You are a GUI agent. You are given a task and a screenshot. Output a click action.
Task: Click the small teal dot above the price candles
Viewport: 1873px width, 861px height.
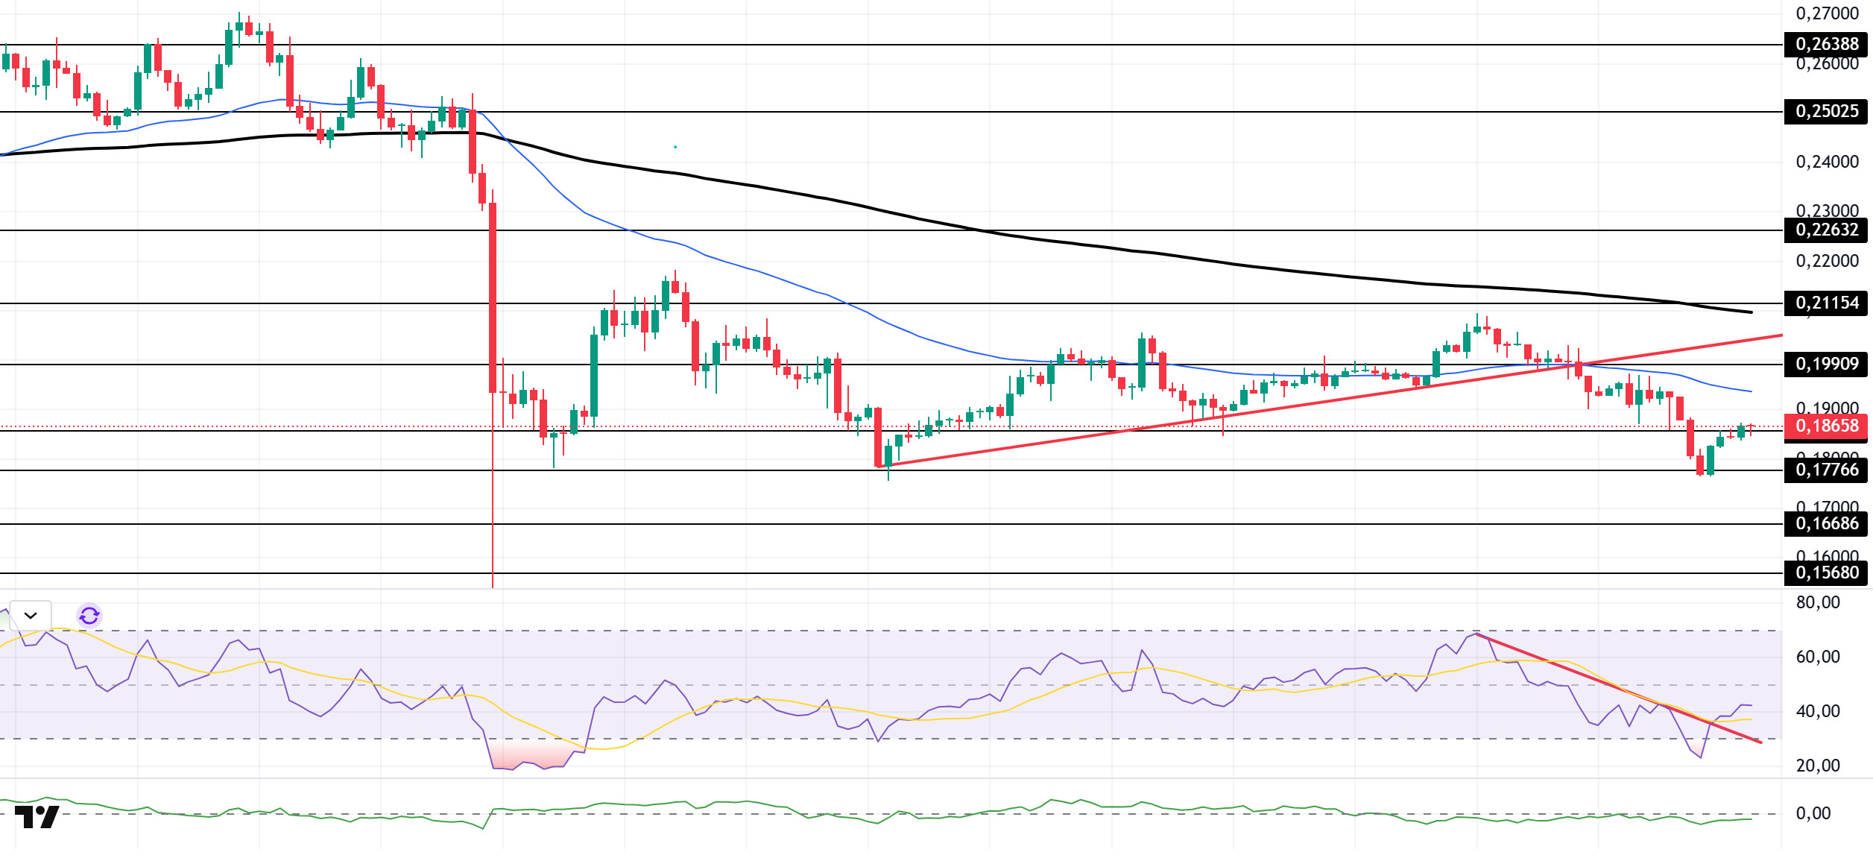tap(675, 147)
